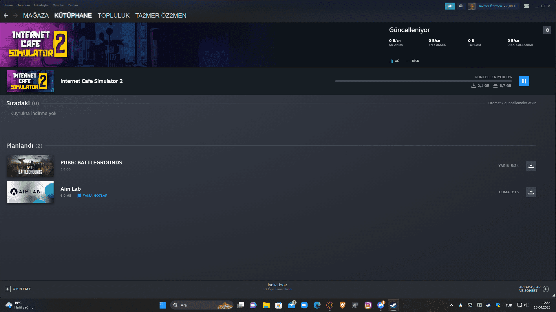Show hidden system tray icons chevron

(451, 305)
